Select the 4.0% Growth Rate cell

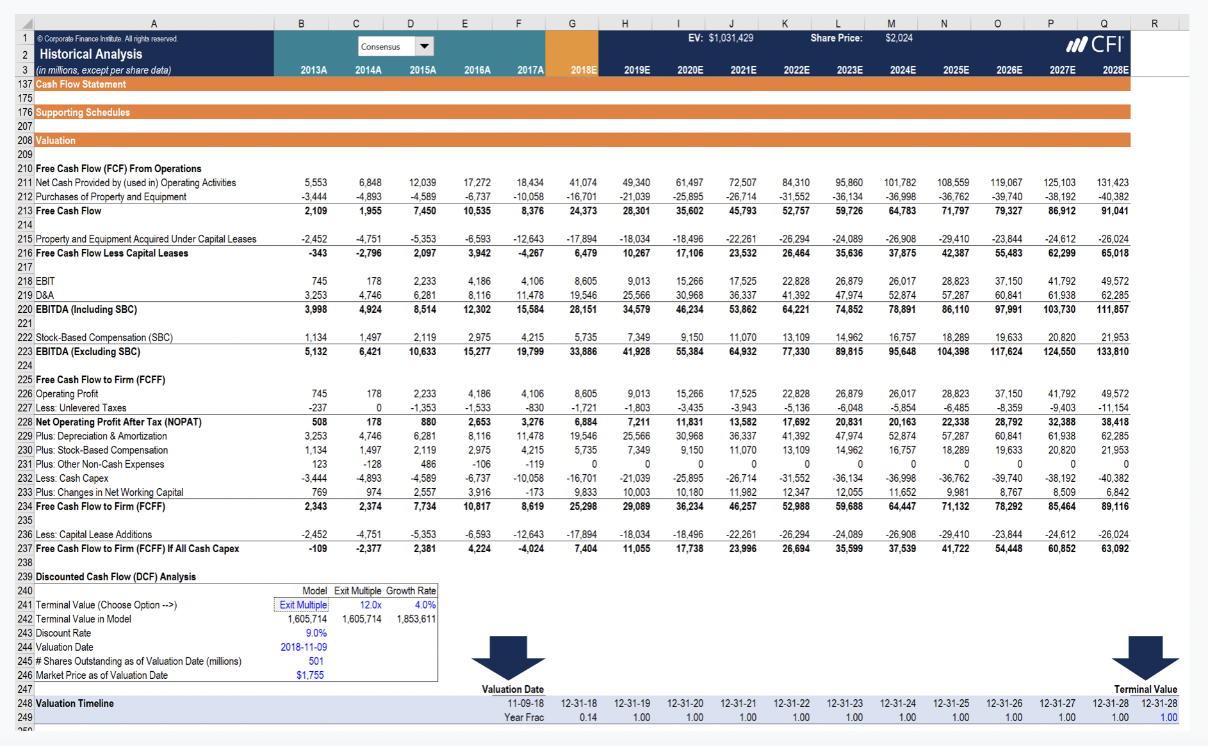[x=425, y=605]
